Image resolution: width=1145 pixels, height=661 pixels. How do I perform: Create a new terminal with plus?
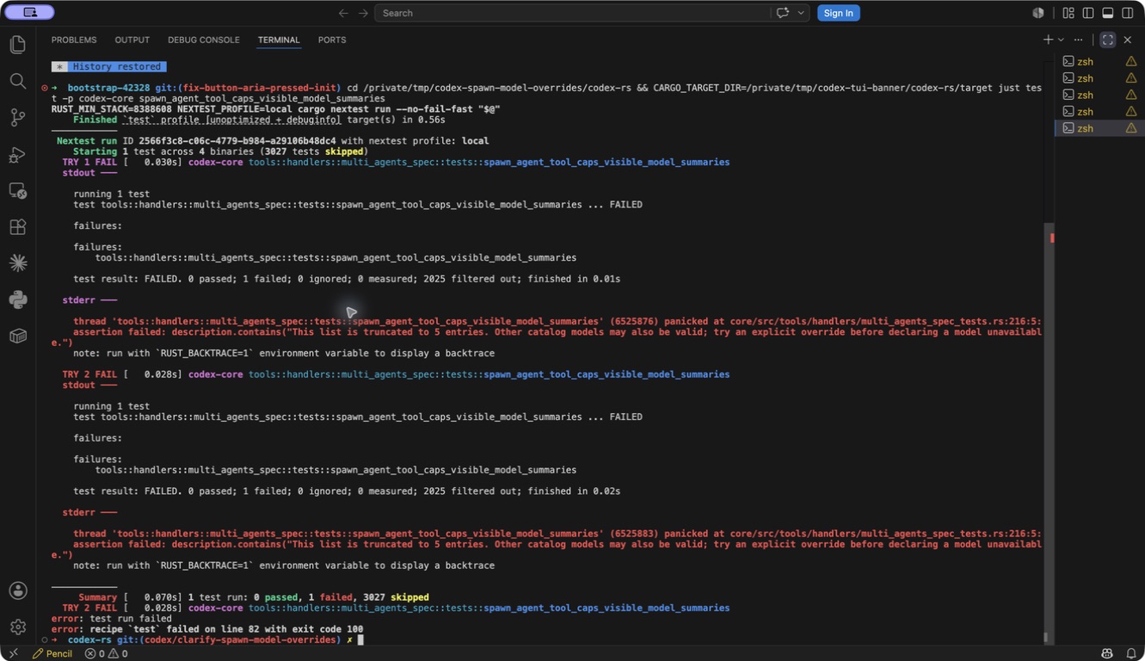tap(1048, 40)
